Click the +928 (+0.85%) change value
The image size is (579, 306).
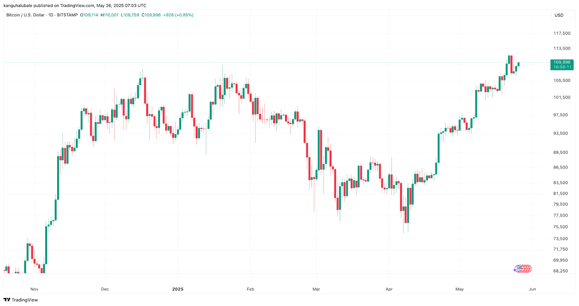coord(178,15)
